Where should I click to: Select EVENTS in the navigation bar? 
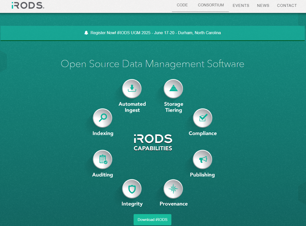coord(241,5)
